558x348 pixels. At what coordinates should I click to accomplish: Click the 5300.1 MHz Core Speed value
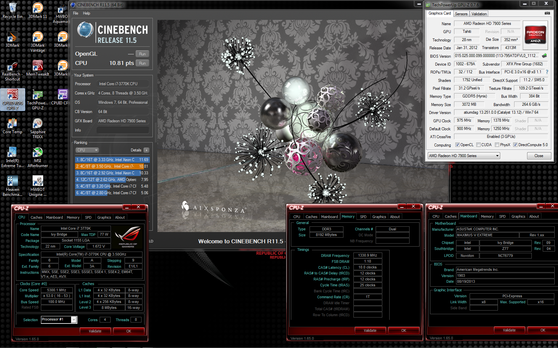pos(56,290)
